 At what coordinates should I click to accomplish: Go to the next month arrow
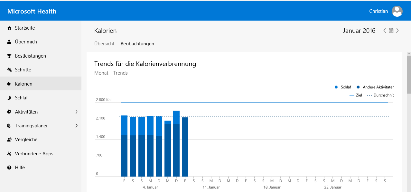398,31
